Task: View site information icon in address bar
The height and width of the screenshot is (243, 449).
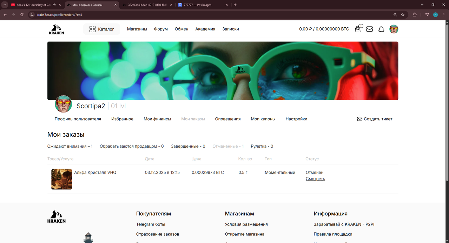Action: click(x=32, y=15)
